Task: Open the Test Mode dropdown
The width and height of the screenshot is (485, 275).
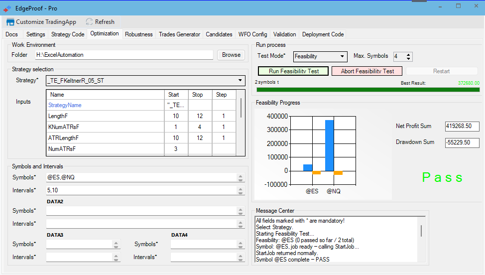Action: [342, 56]
